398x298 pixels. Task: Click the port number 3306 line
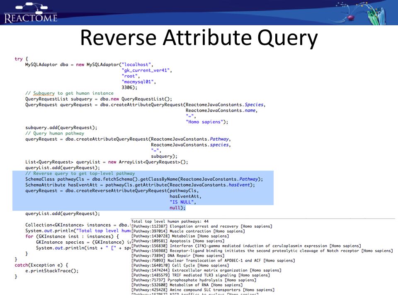129,87
